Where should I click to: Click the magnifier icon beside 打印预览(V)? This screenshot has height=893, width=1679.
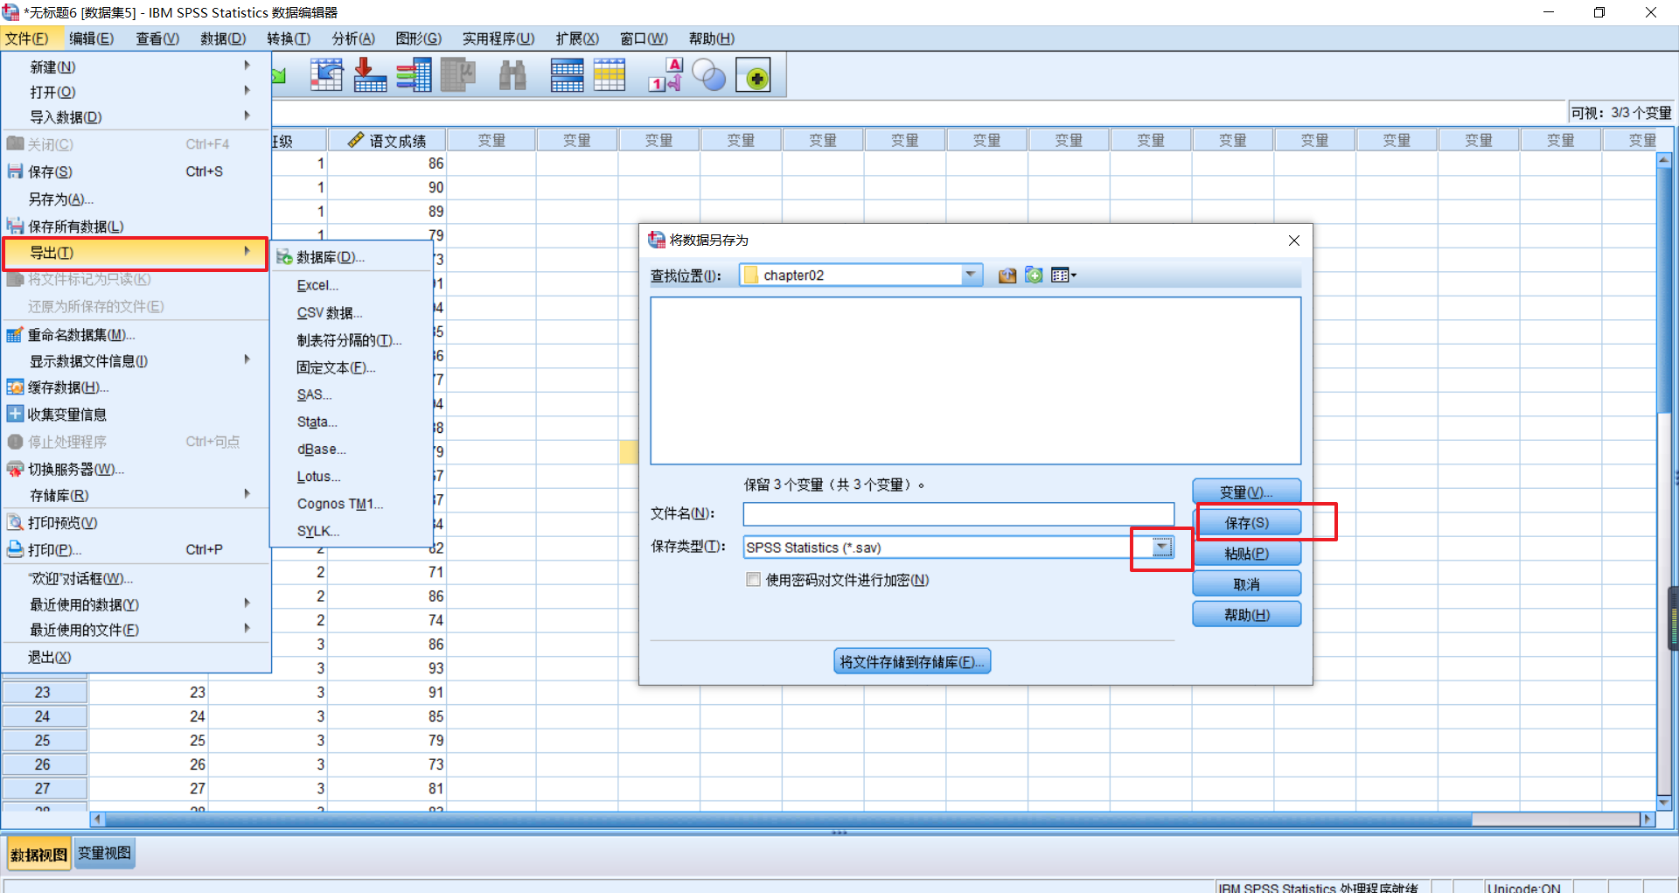point(15,522)
